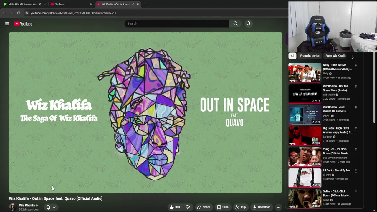Expand notification options chevron beside bell

(x=54, y=207)
